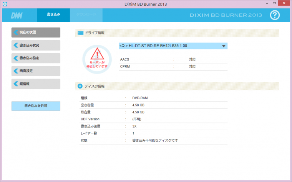
Task: Click the app icon in title bar
Action: point(5,4)
